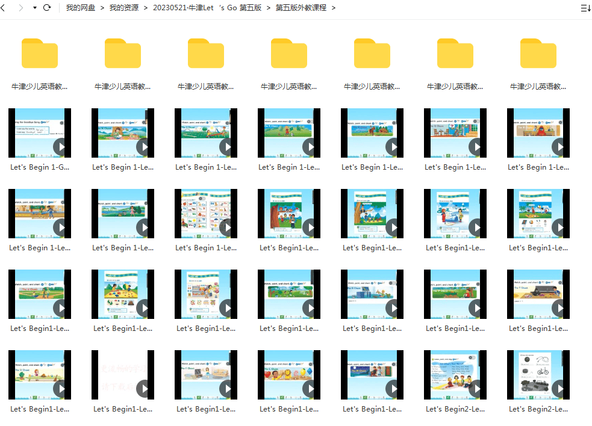Open the alphabet picture chart video thumbnail
The image size is (592, 426).
[x=206, y=214]
